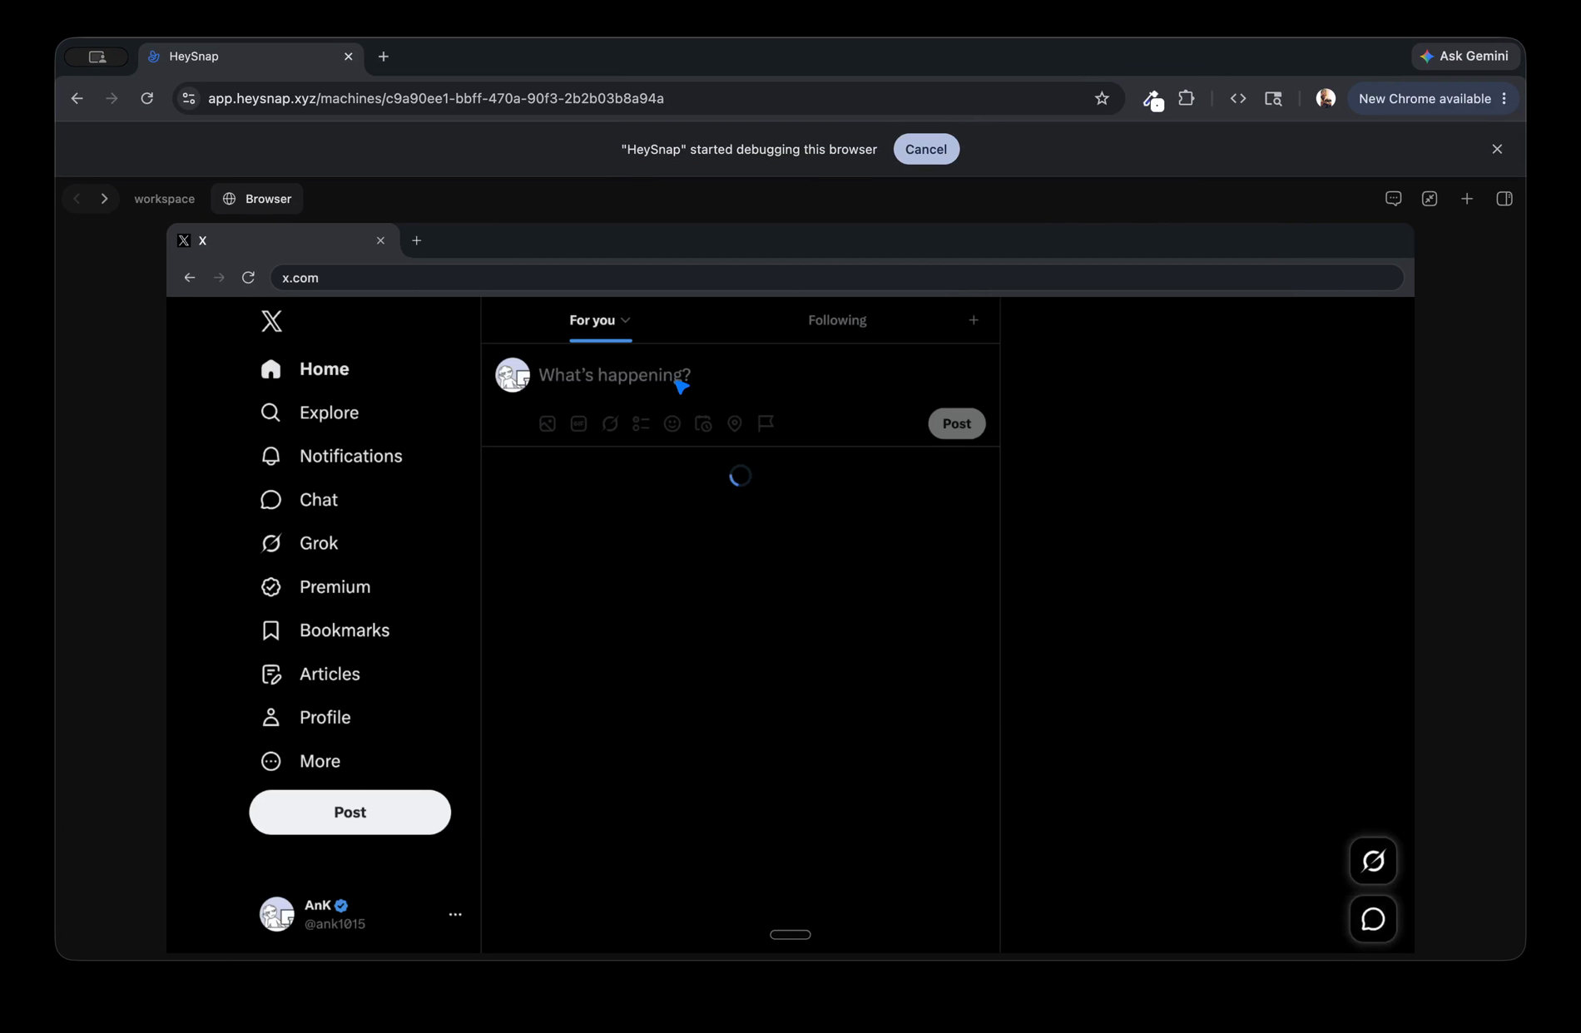Screen dimensions: 1581x1033
Task: Select the Browser tab in HeySnap
Action: (x=257, y=199)
